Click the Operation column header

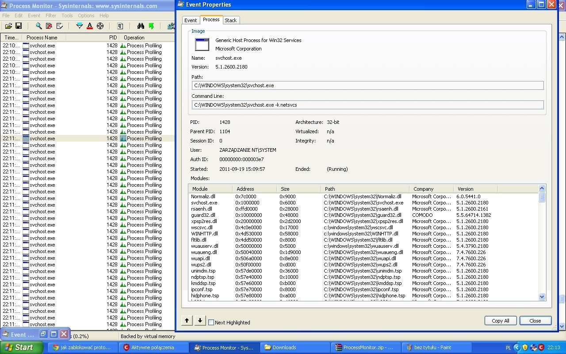(147, 38)
